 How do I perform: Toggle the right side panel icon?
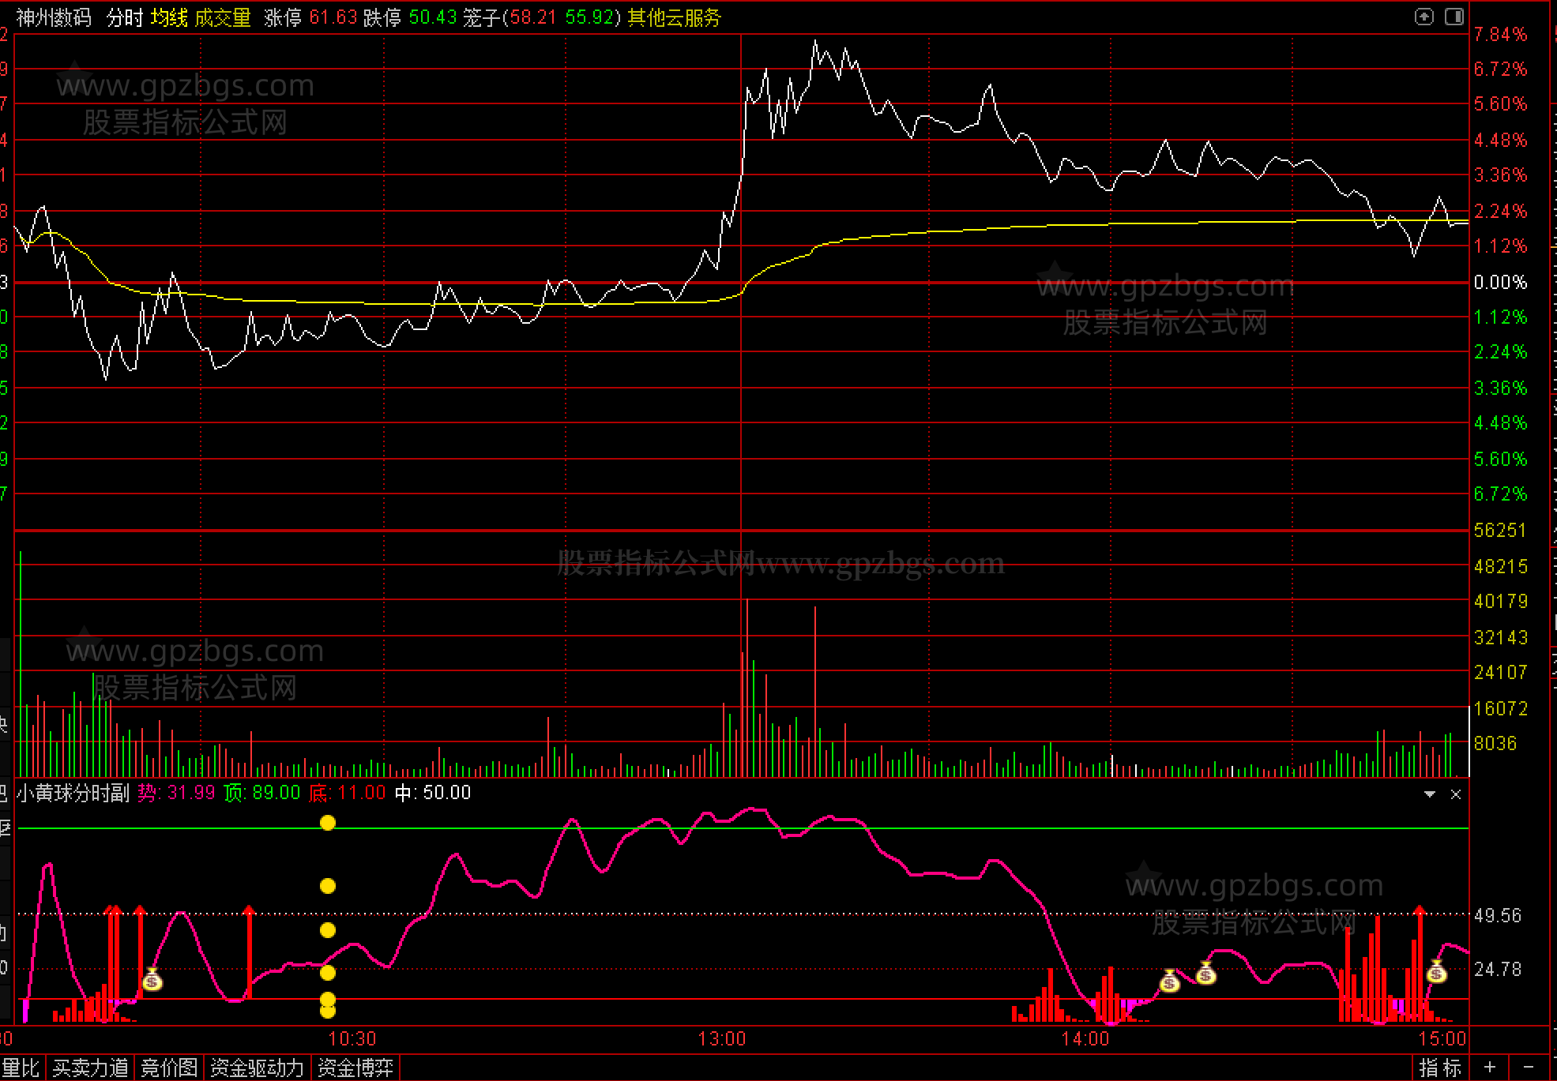pos(1454,17)
